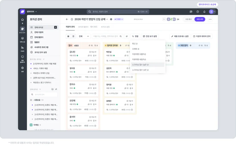Open the three-dot more options button
The width and height of the screenshot is (236, 147).
tap(210, 19)
